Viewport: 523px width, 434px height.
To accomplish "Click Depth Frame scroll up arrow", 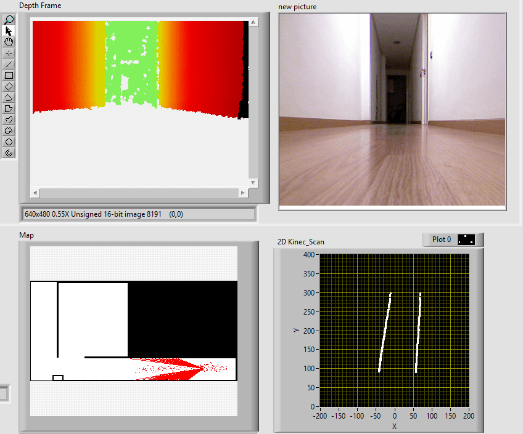I will [x=253, y=22].
